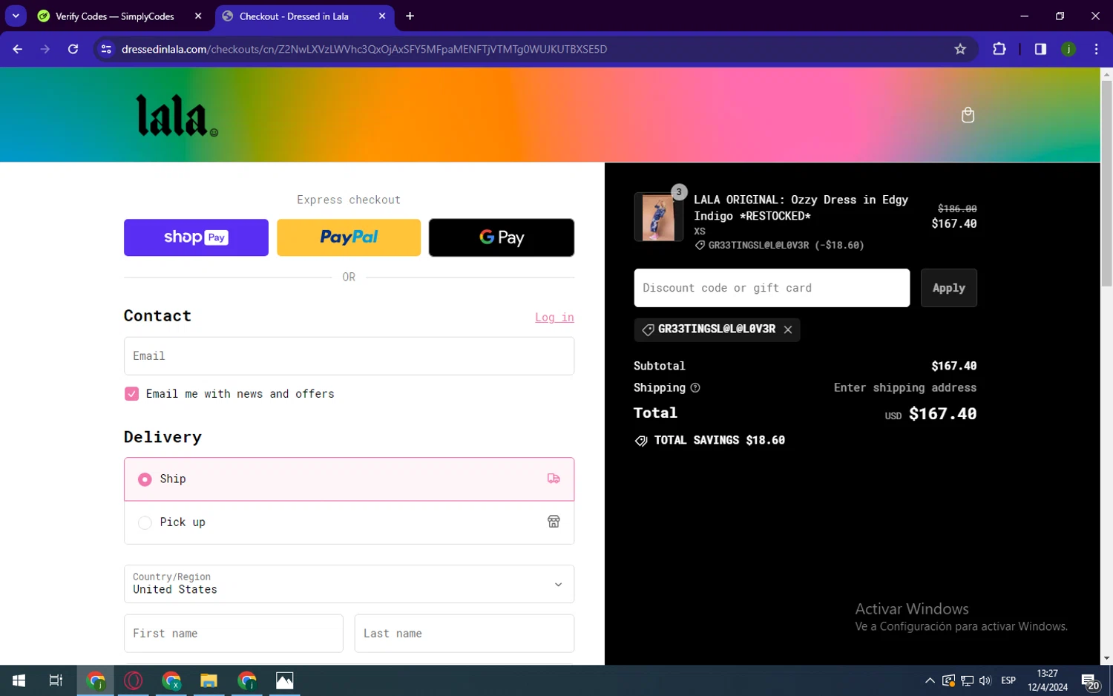Image resolution: width=1113 pixels, height=696 pixels.
Task: View site information icon in address bar
Action: (x=106, y=49)
